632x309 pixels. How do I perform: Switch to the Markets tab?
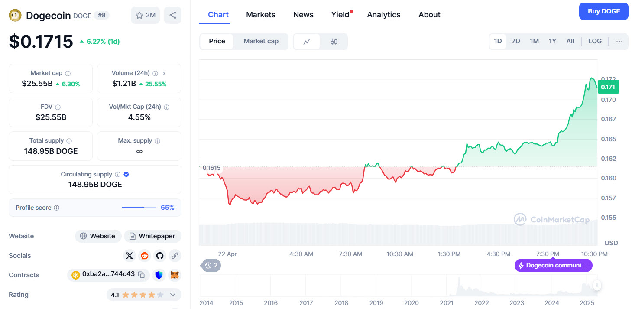click(260, 15)
